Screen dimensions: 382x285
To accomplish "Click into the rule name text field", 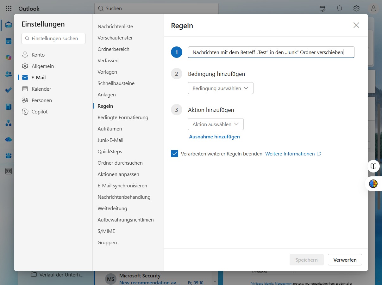I will point(271,52).
